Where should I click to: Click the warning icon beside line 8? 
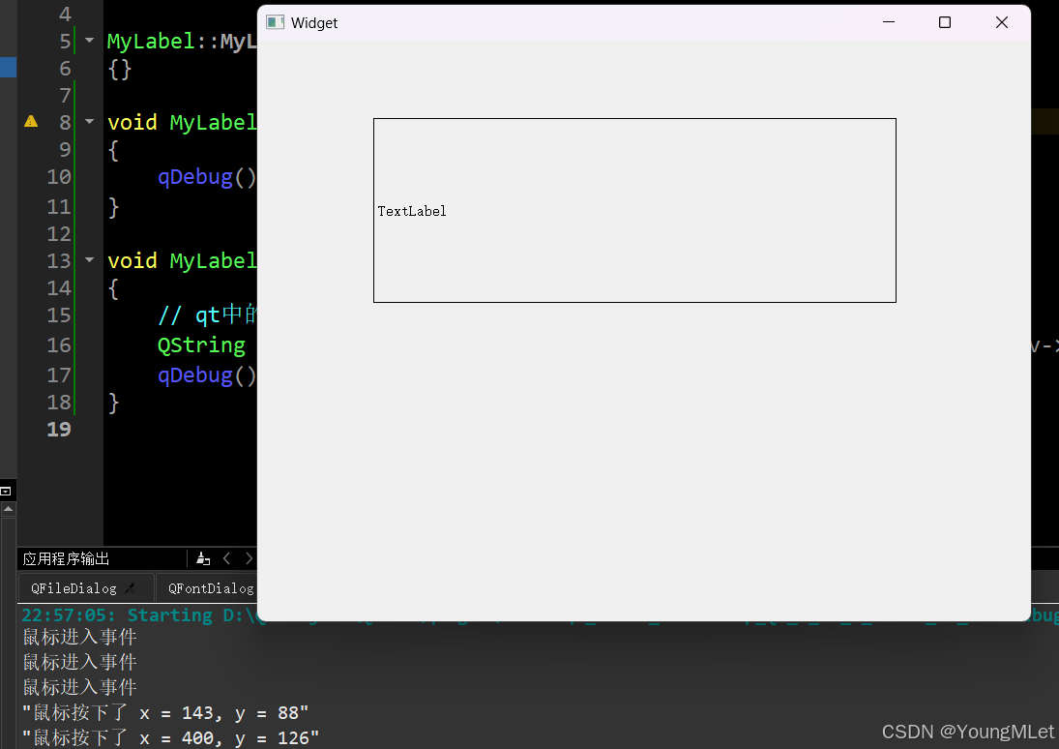[31, 122]
